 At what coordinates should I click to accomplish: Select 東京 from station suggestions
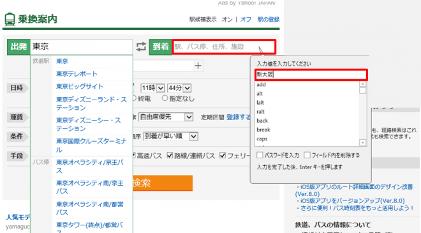point(62,61)
